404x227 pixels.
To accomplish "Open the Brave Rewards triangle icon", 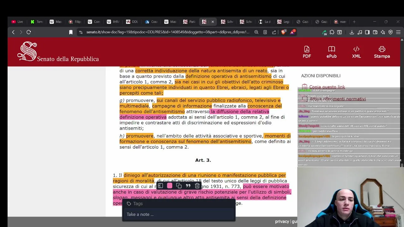I will tap(293, 32).
